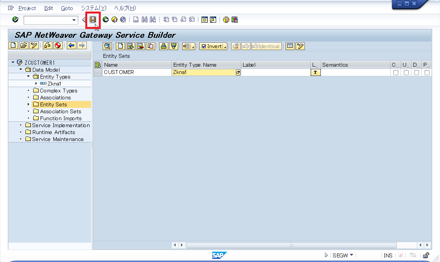
Task: Tick the C… checkbox for CUSTOMER
Action: pos(396,72)
